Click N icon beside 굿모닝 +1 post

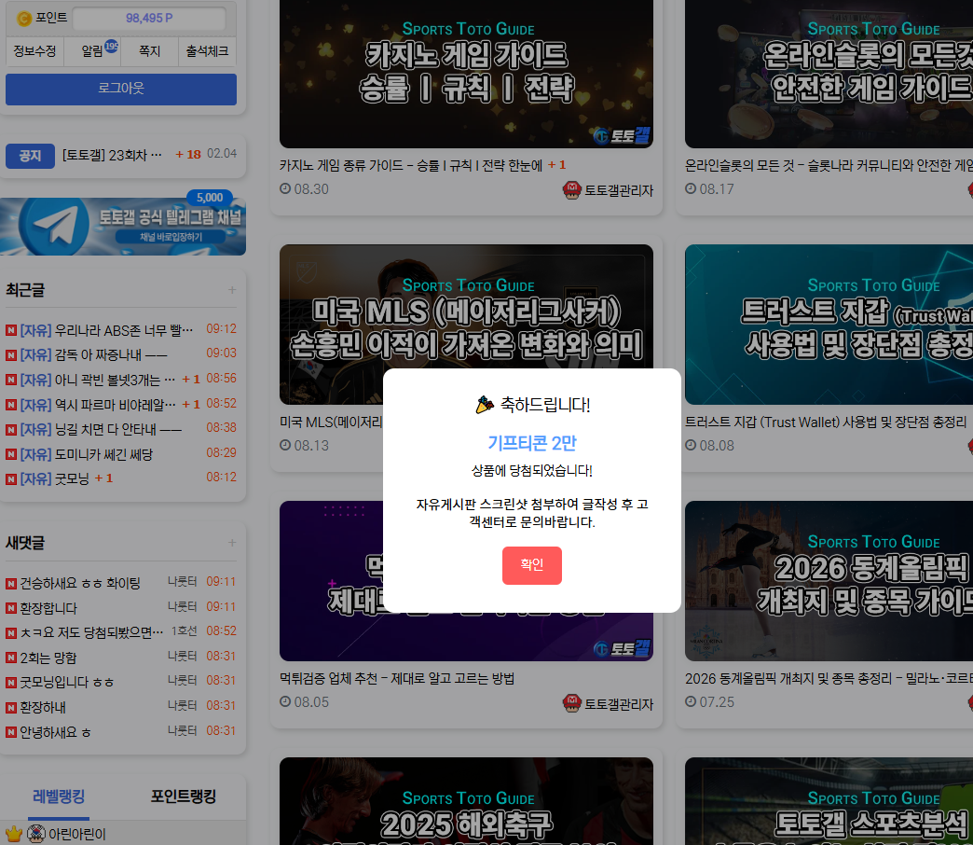[11, 478]
